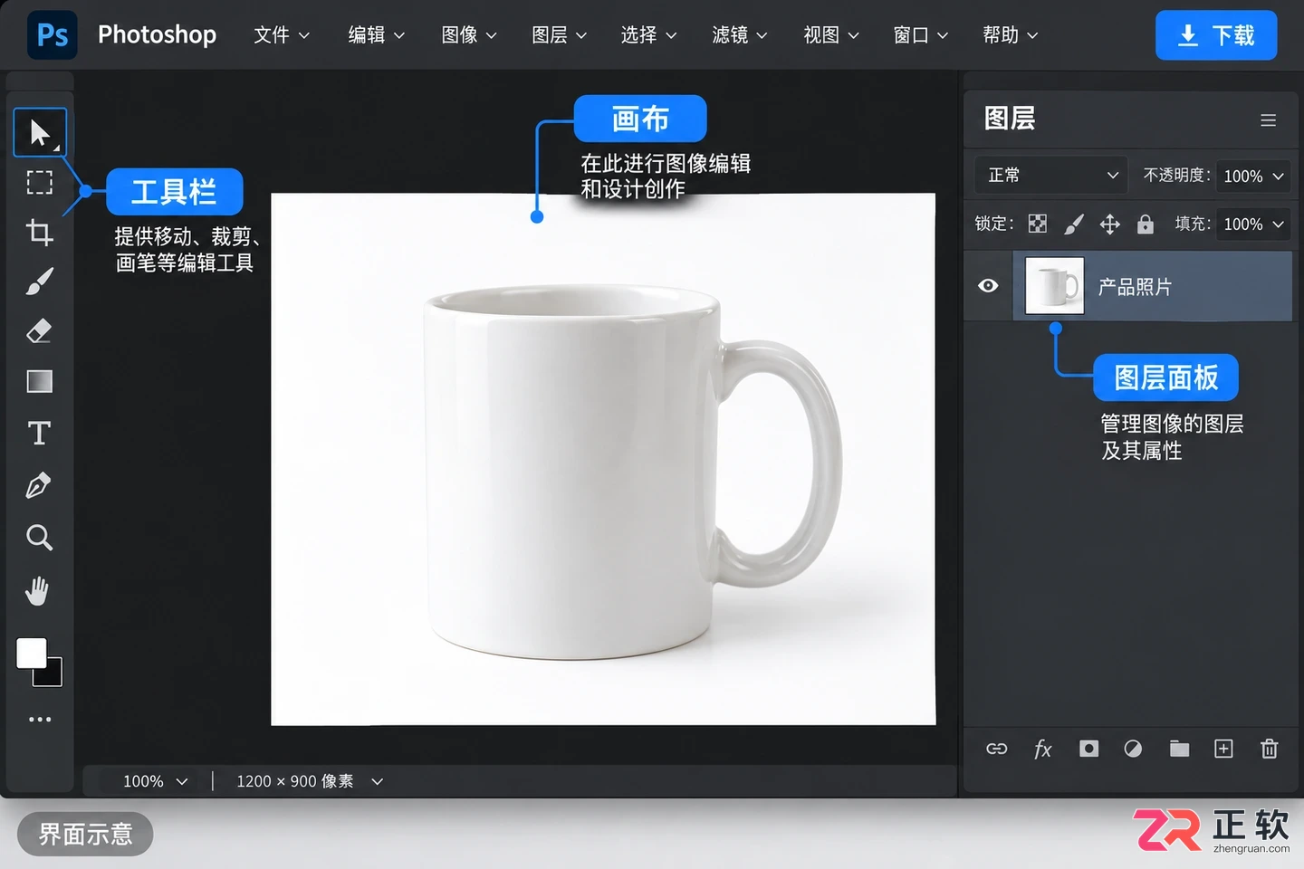Open the 不透明度 100% dropdown
Viewport: 1304px width, 869px height.
(x=1253, y=176)
